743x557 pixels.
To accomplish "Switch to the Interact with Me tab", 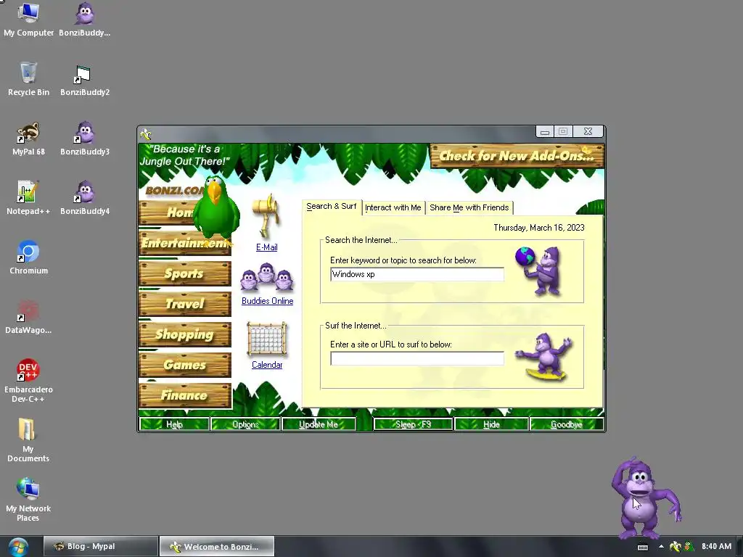I will click(393, 207).
